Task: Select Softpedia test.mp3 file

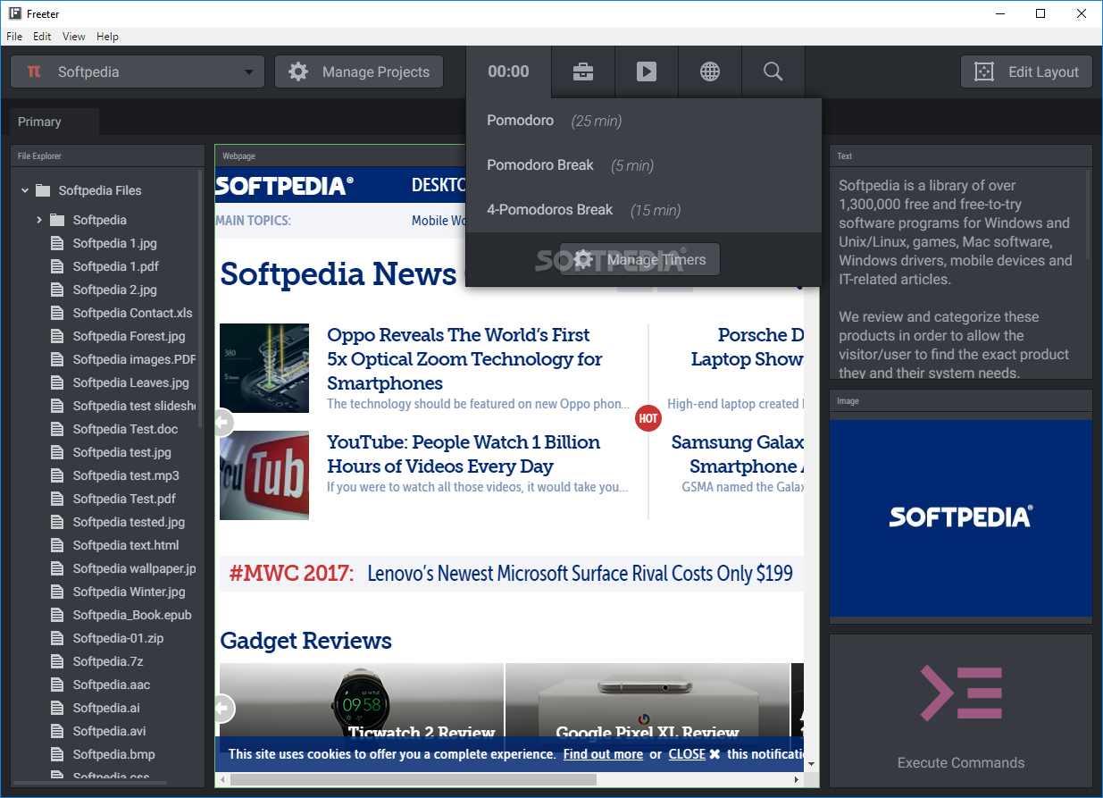Action: (x=126, y=475)
